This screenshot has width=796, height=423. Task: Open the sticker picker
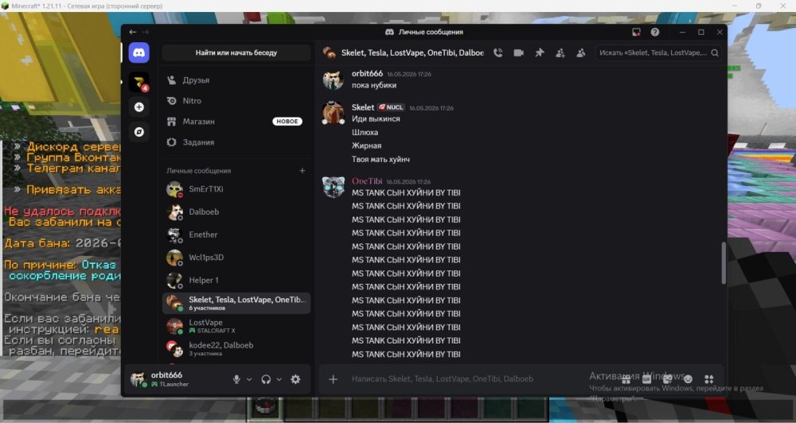(x=667, y=379)
